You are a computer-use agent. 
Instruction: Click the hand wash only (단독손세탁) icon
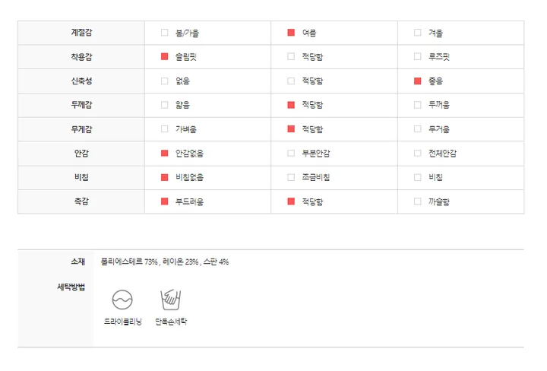tap(170, 299)
